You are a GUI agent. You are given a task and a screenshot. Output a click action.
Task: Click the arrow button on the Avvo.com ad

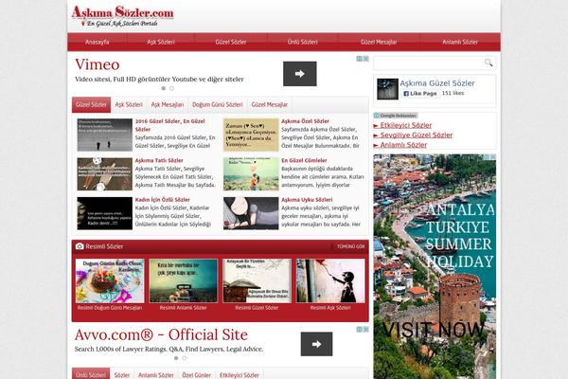tap(316, 344)
